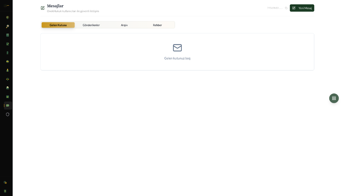Open the chat bubble messages sidebar icon

pos(8,106)
